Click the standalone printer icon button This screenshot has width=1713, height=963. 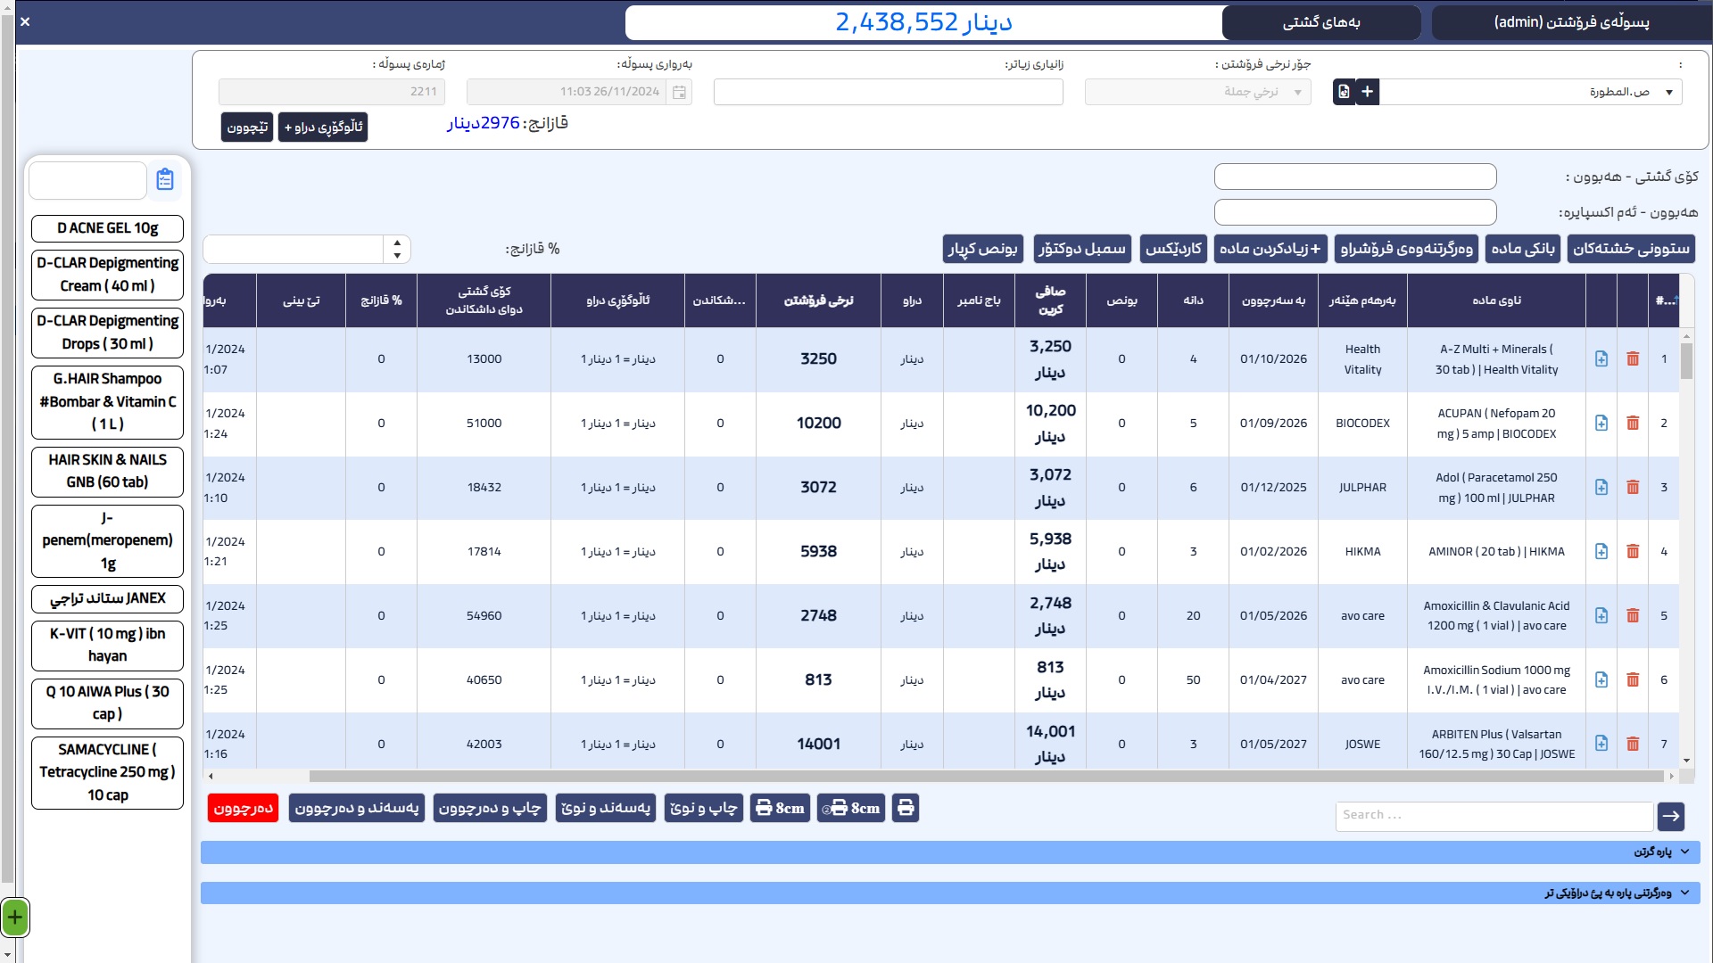click(x=906, y=808)
